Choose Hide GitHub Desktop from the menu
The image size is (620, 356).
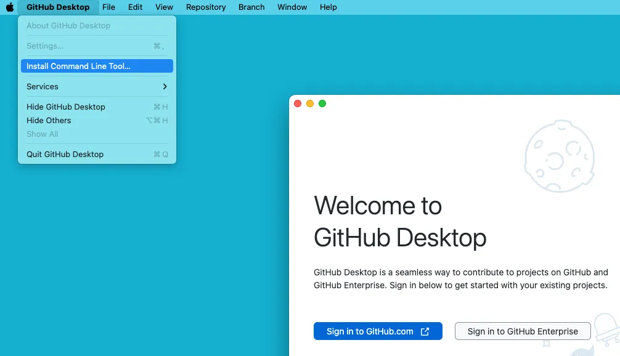66,107
